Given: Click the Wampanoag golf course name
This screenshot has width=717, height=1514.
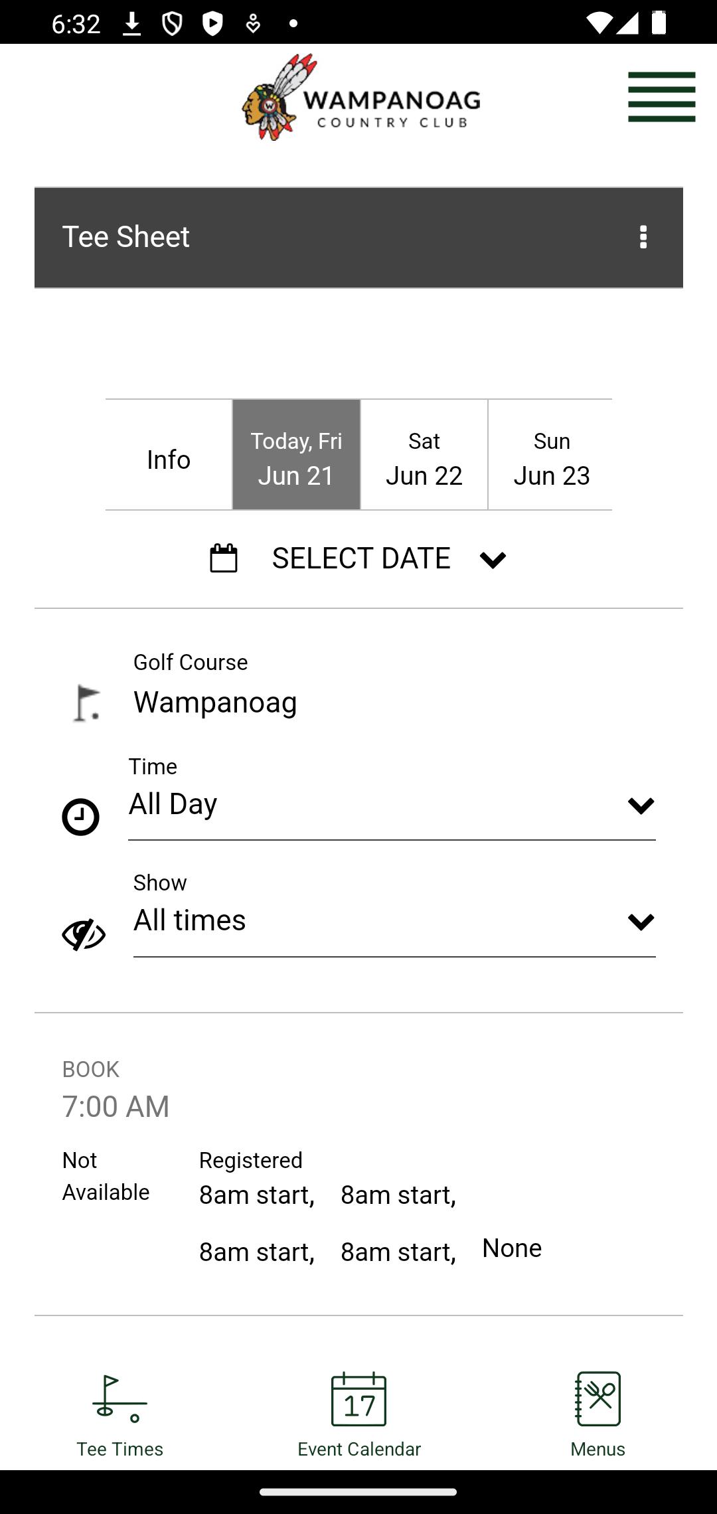Looking at the screenshot, I should tap(215, 702).
